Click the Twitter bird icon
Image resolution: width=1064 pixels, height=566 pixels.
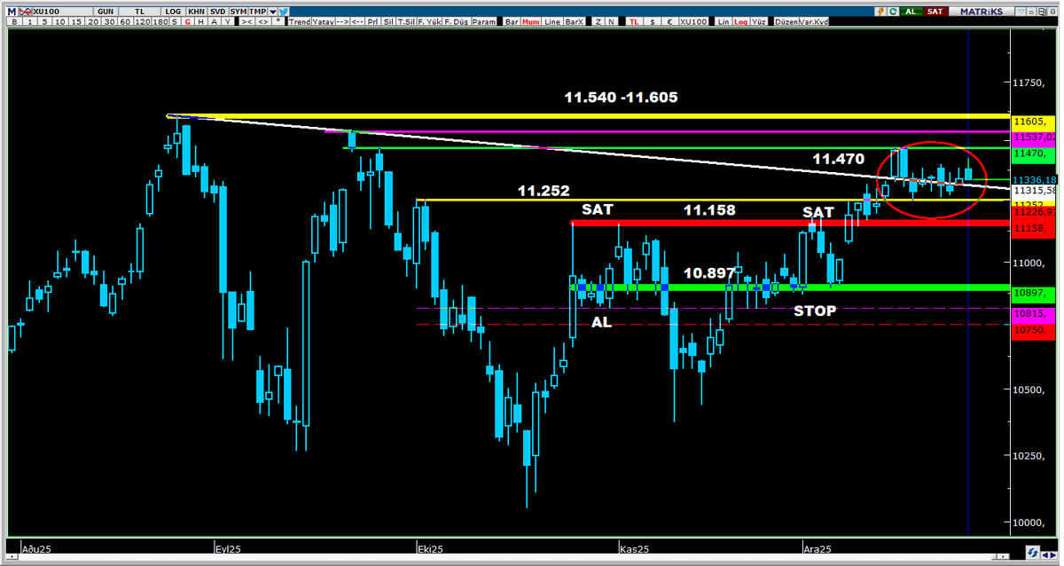click(283, 12)
